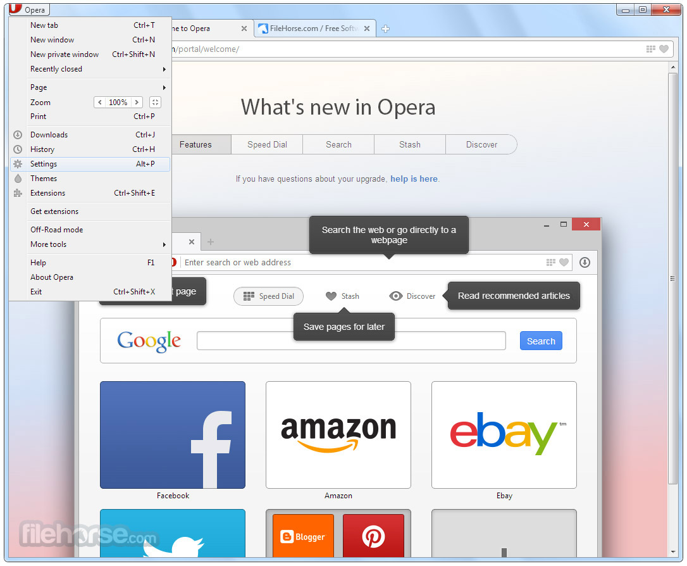Expand the More tools submenu
The width and height of the screenshot is (687, 566).
click(x=90, y=244)
